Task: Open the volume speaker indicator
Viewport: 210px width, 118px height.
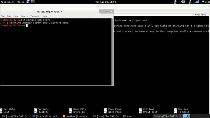Action: [183, 2]
